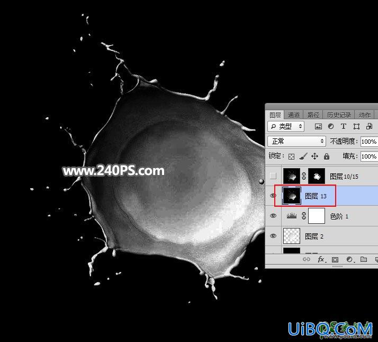Hide the 图层 2 layer
This screenshot has height=342, width=378.
273,236
